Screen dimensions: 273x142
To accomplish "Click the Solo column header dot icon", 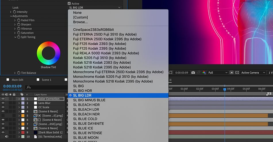I will 10,94.
